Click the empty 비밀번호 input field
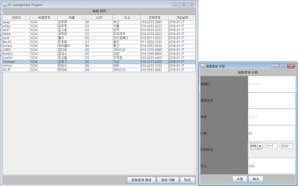The image size is (298, 186). (272, 100)
